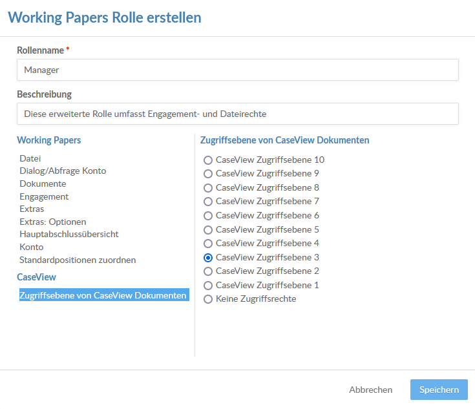Choose CaseView Zugriffsebene 8 option
This screenshot has height=409, width=475.
tap(208, 188)
